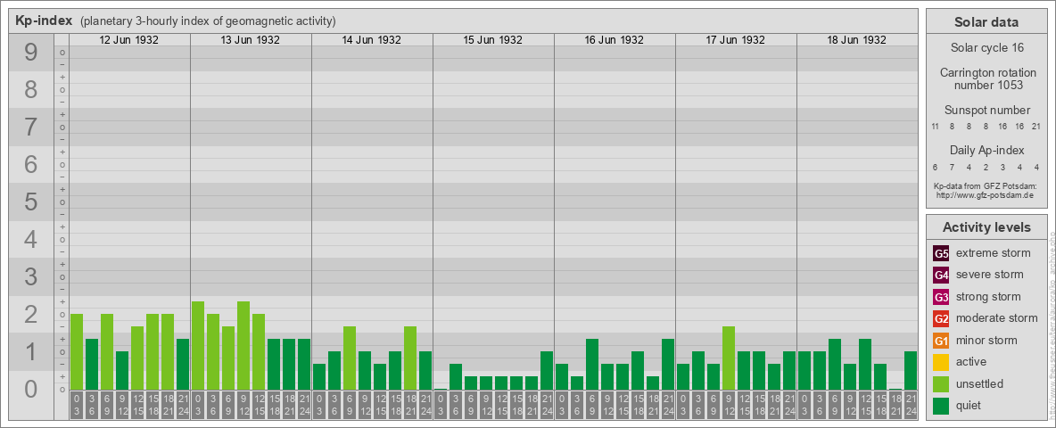Screen dimensions: 1056x428
Task: Click the '15 Jun 1932' date header
Action: point(493,40)
